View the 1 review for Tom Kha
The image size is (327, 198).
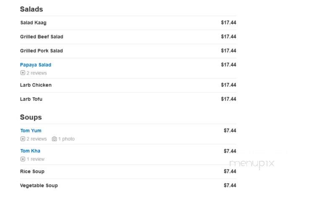(36, 159)
